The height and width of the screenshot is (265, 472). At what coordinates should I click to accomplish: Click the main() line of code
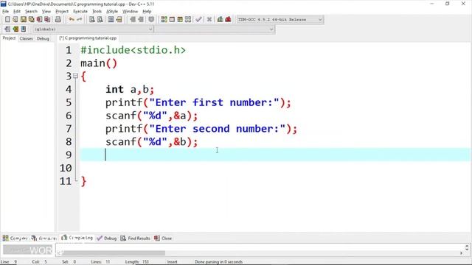click(99, 63)
